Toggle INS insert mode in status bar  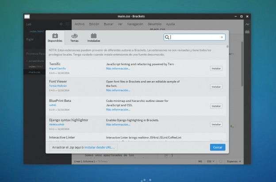pyautogui.click(x=200, y=162)
